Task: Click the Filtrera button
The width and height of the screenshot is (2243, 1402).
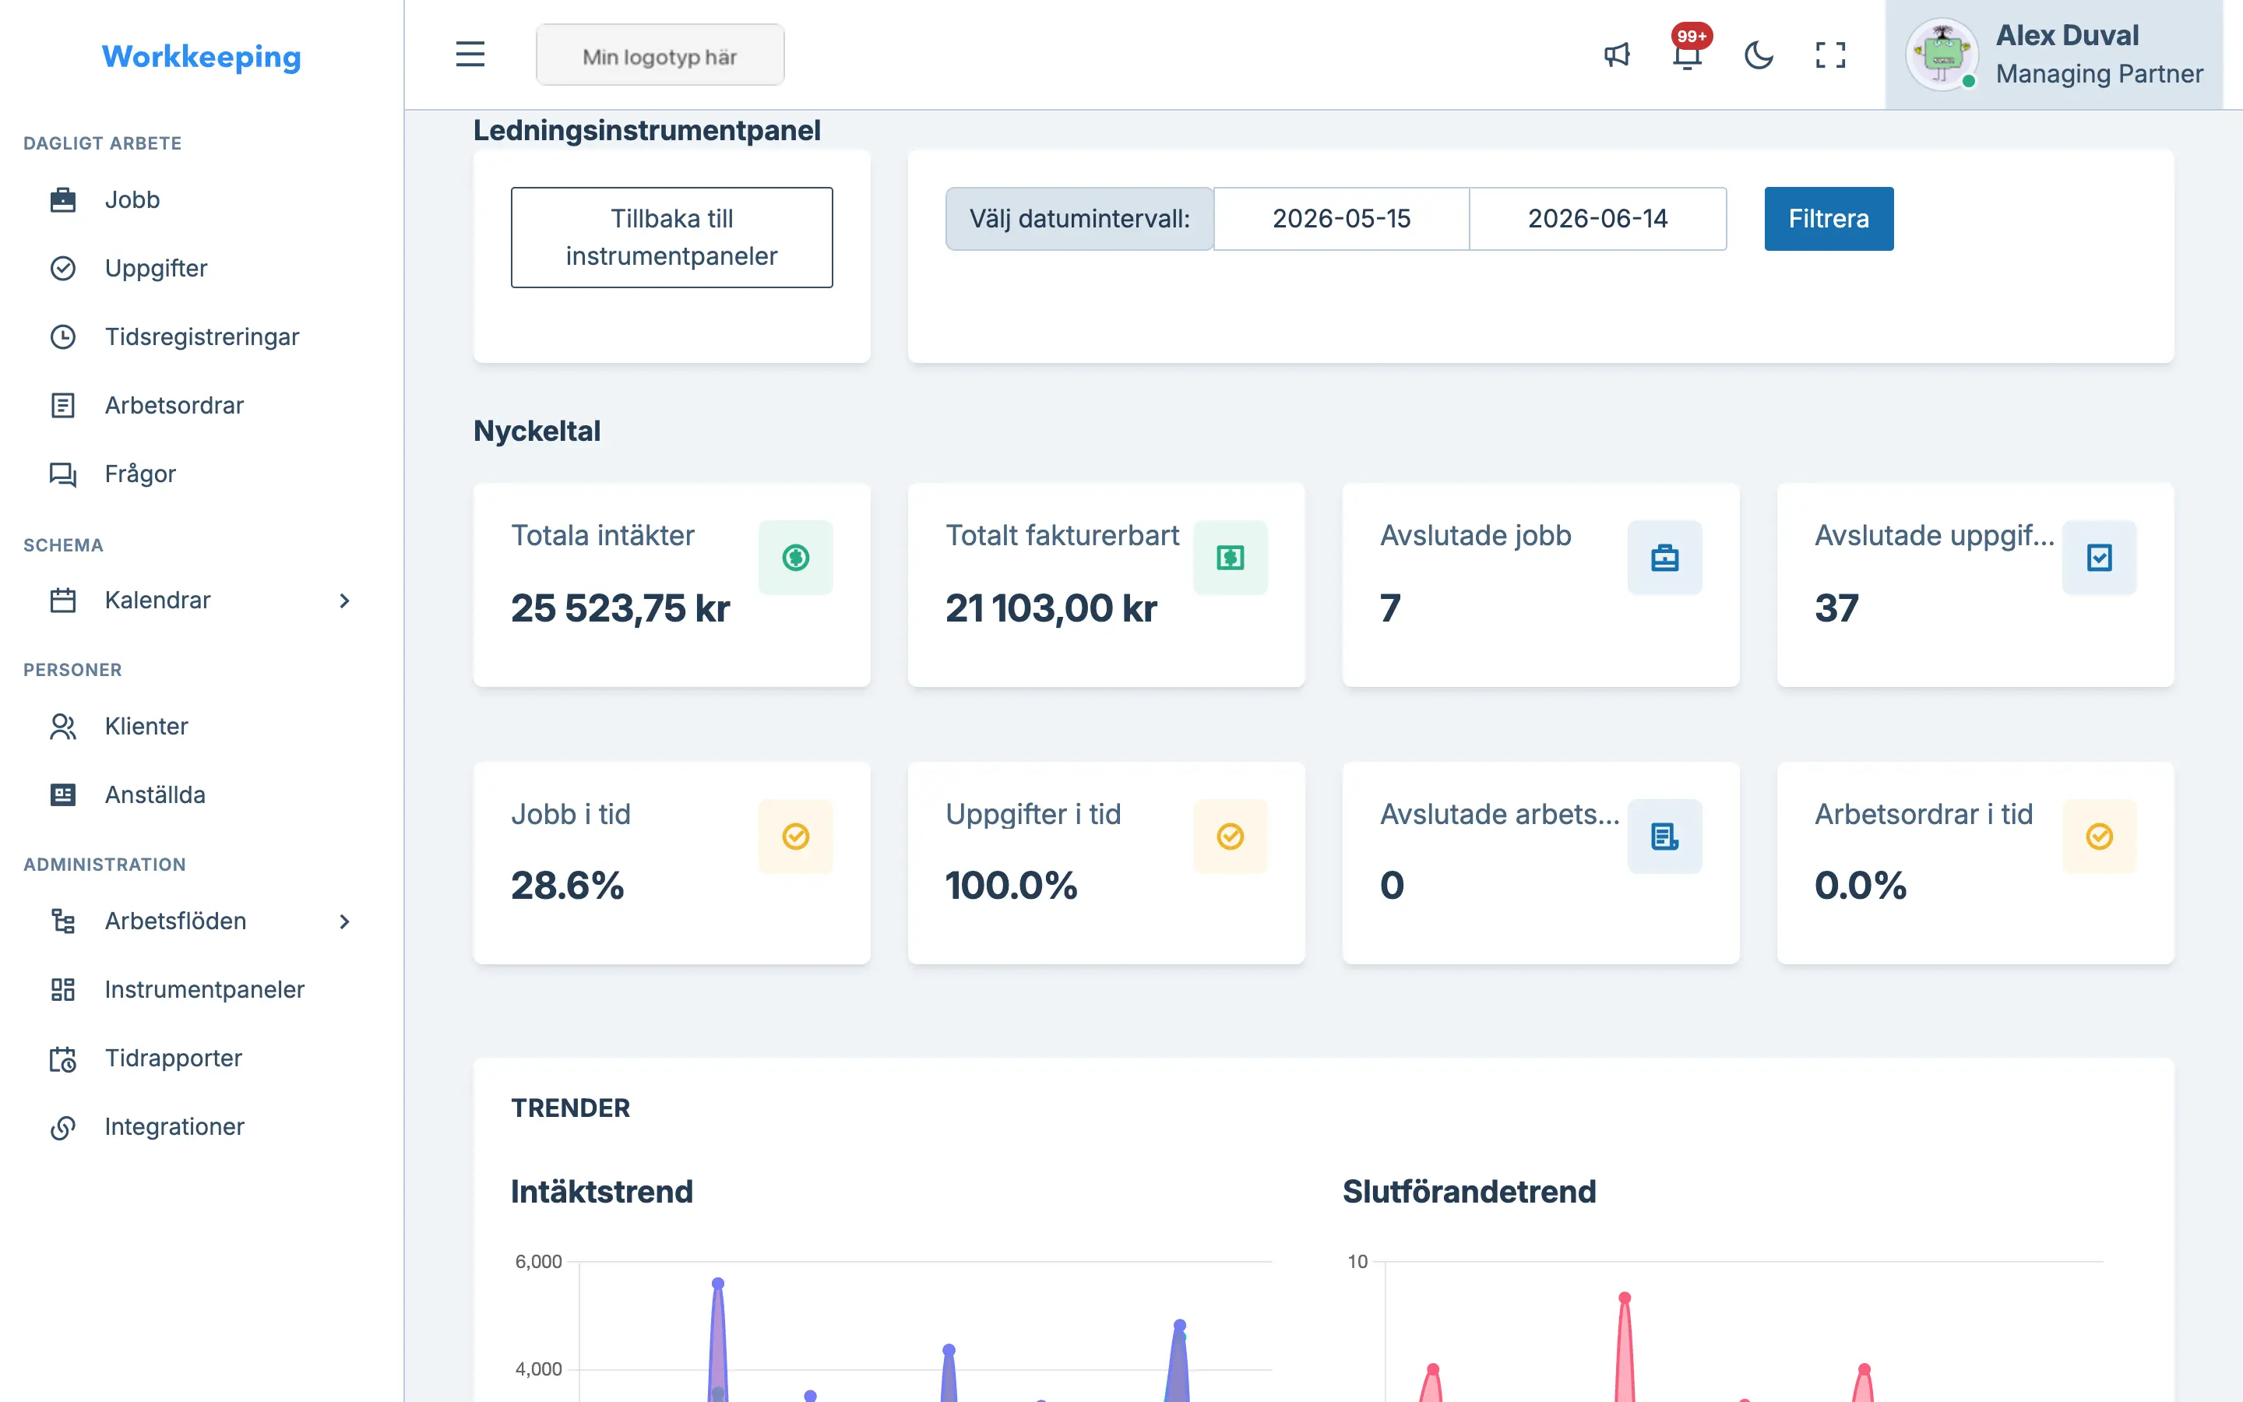Action: click(x=1829, y=219)
